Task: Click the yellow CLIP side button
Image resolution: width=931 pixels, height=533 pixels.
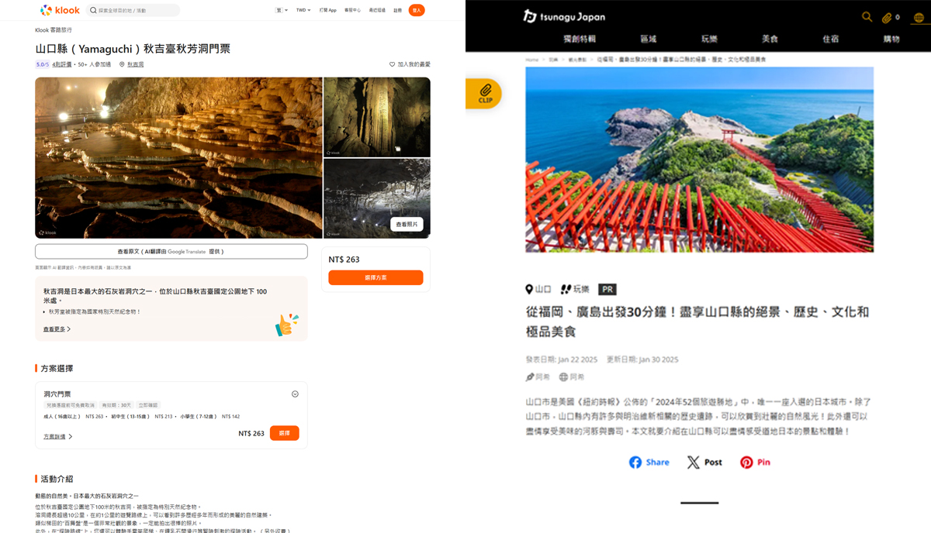Action: point(485,94)
